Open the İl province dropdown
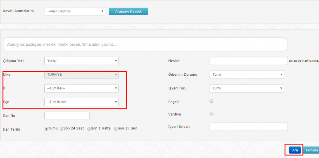 (81, 88)
